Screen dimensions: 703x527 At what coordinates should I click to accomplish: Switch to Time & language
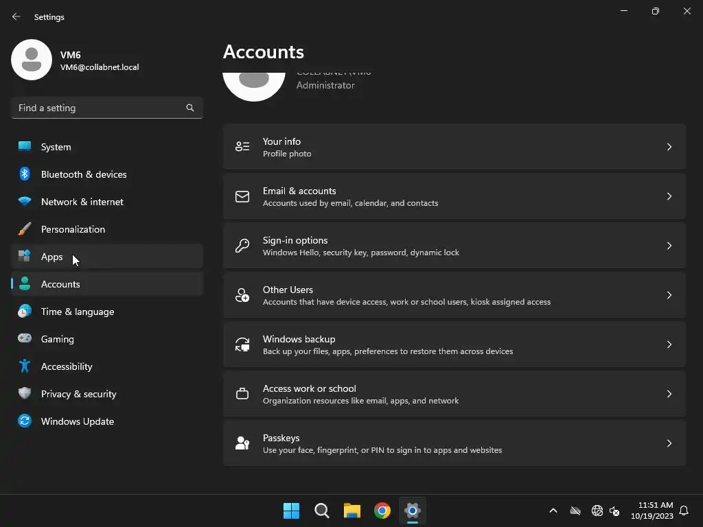106,312
